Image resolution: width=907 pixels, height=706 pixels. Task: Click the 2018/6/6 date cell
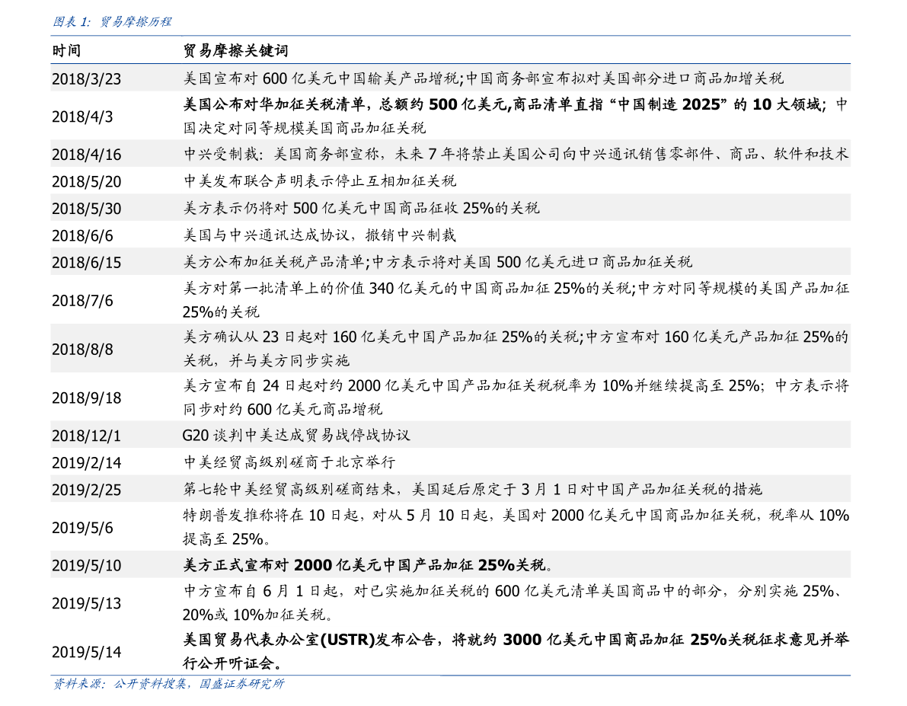(82, 236)
